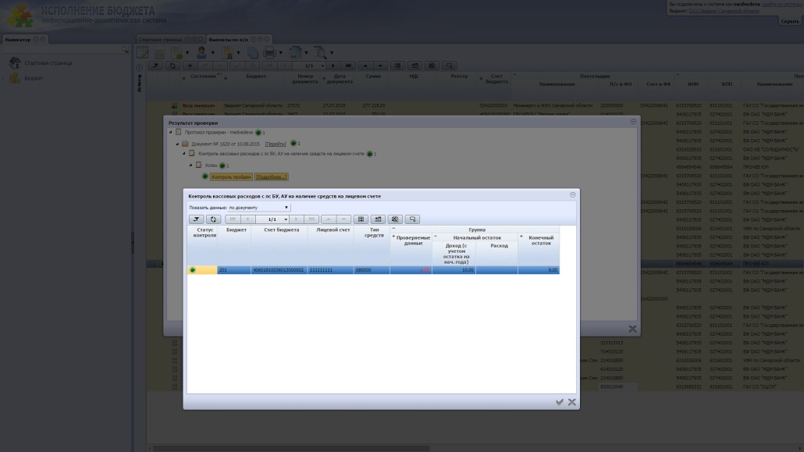This screenshot has width=804, height=452.
Task: Go to last page in background grid toolbar
Action: pos(349,66)
